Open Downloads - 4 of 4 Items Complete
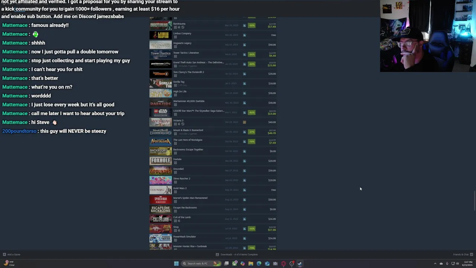Viewport: 476px width, 268px height. point(237,255)
